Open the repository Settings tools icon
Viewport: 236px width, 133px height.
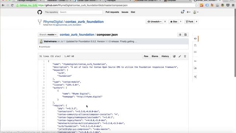(195, 77)
